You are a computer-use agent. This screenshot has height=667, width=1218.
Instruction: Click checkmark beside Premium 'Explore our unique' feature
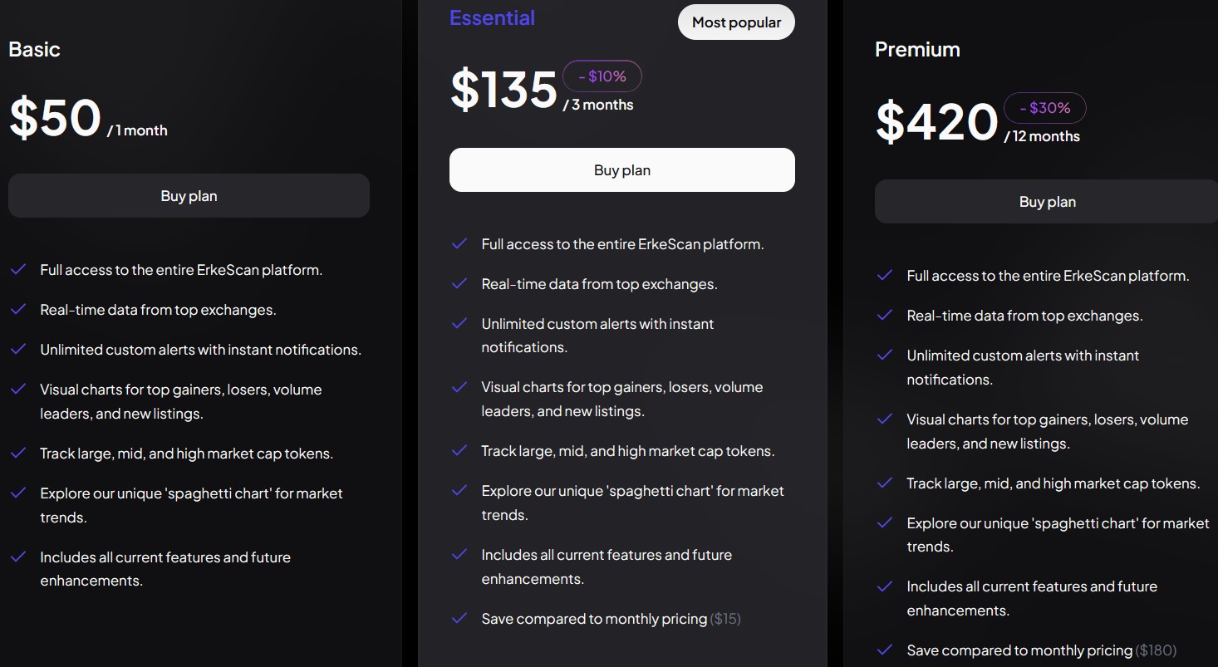click(x=885, y=523)
